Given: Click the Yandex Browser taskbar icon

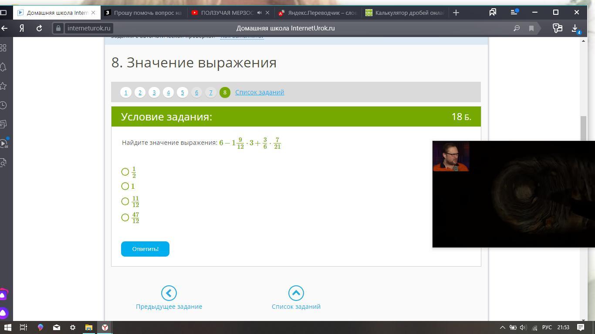Looking at the screenshot, I should [105, 327].
